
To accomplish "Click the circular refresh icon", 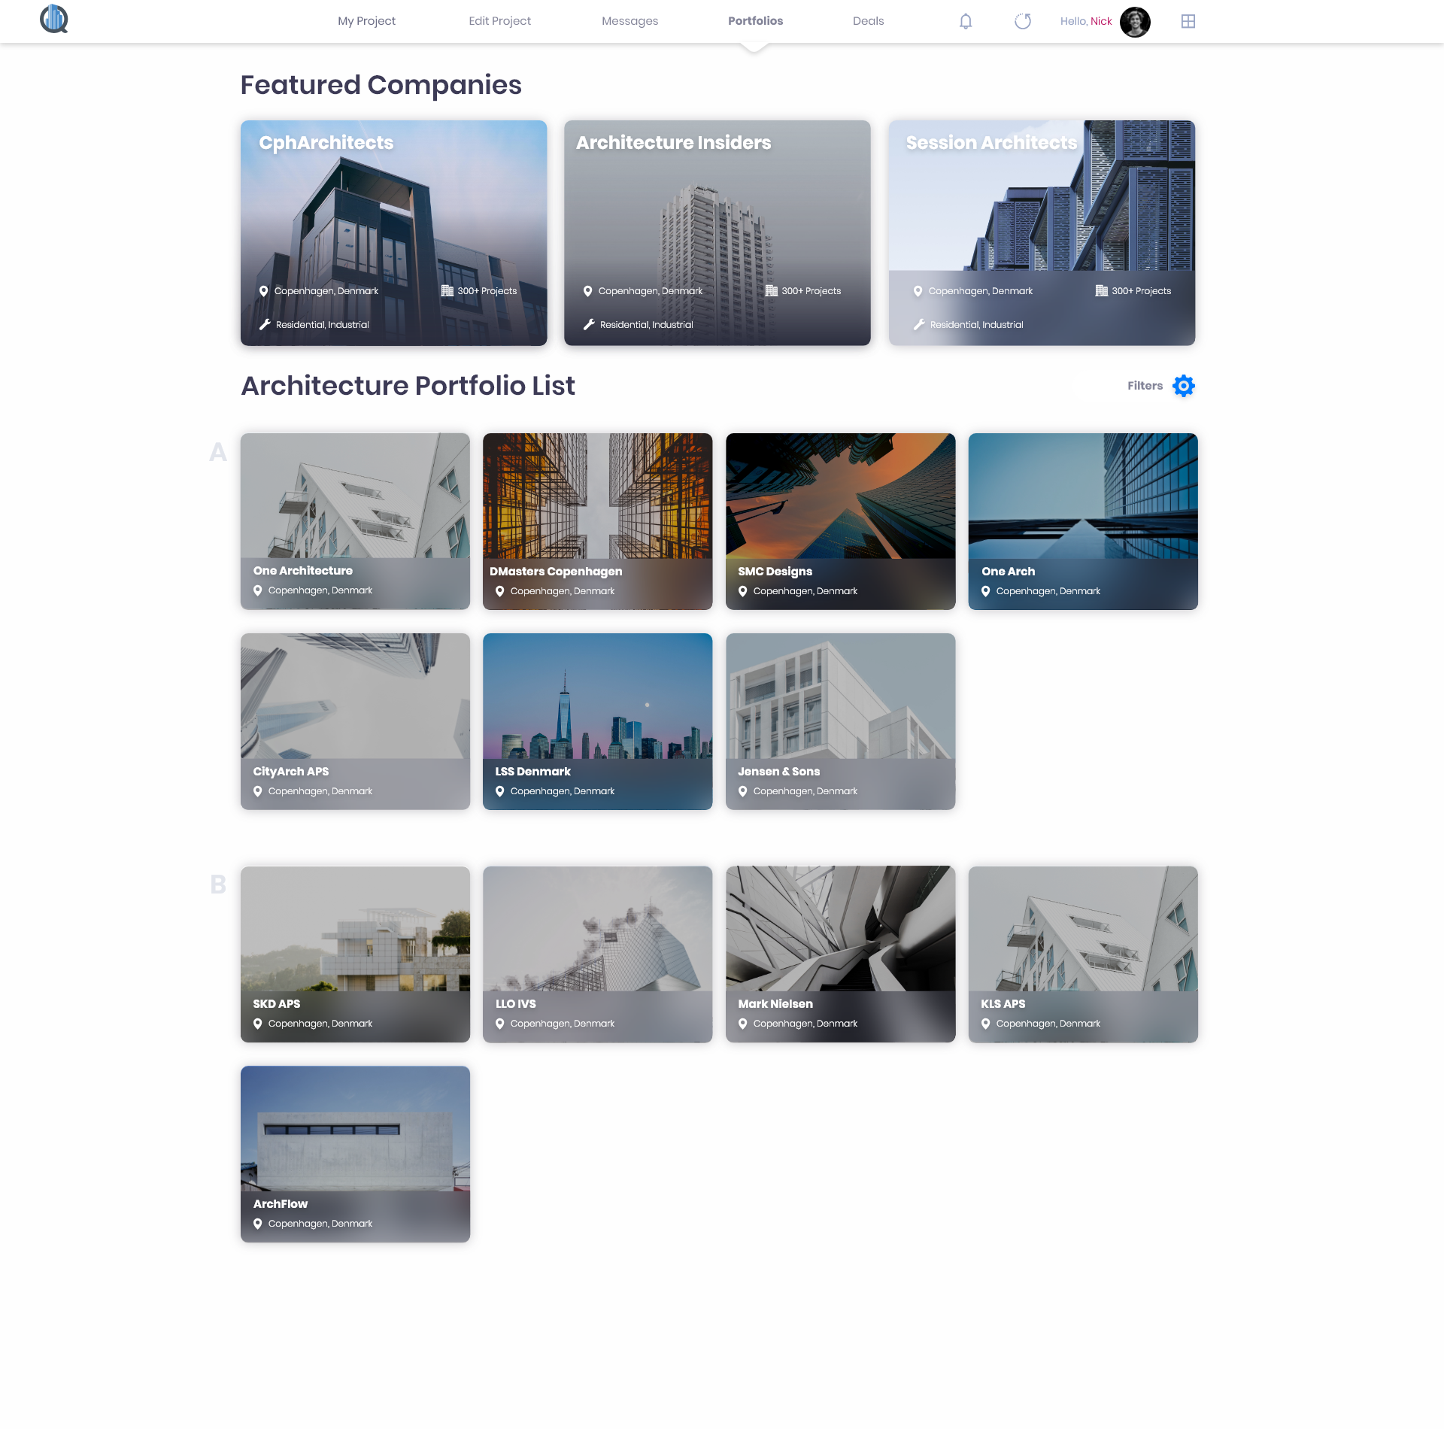I will pyautogui.click(x=1022, y=21).
